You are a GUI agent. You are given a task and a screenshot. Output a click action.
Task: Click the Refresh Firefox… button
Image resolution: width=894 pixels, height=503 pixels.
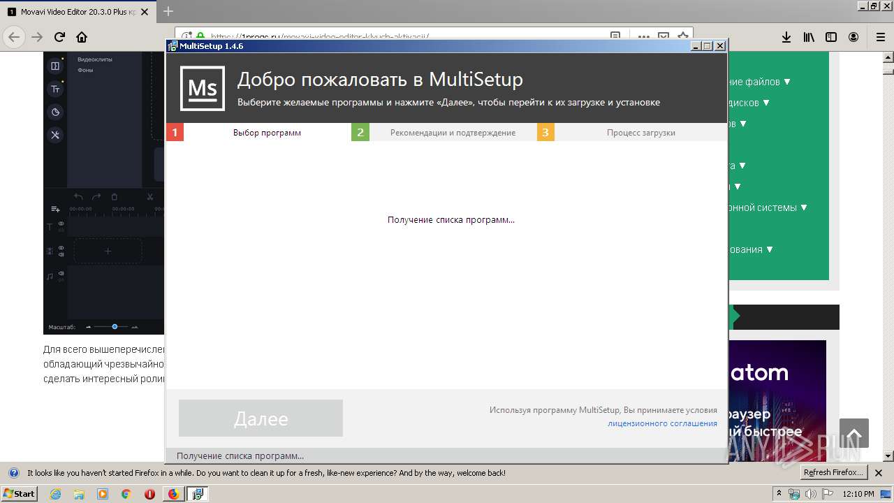pos(834,472)
